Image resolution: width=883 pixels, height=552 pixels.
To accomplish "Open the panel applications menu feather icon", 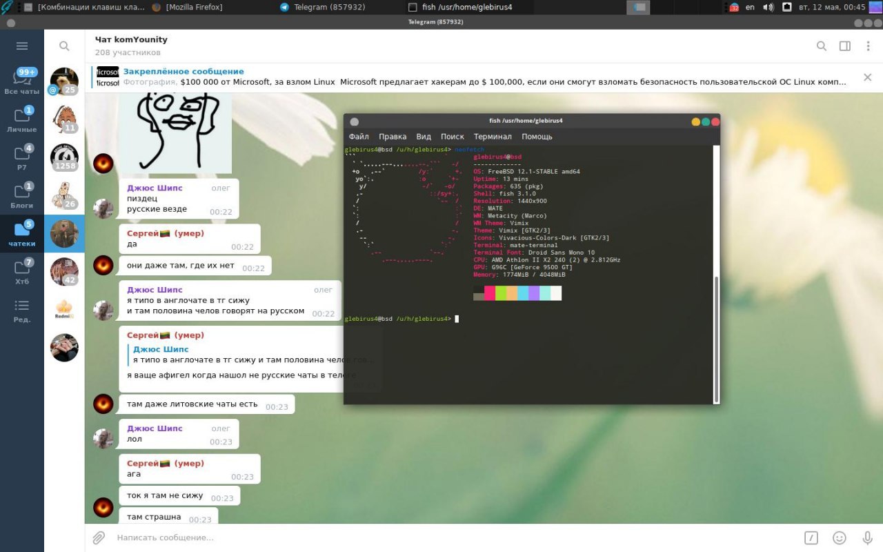I will click(8, 7).
